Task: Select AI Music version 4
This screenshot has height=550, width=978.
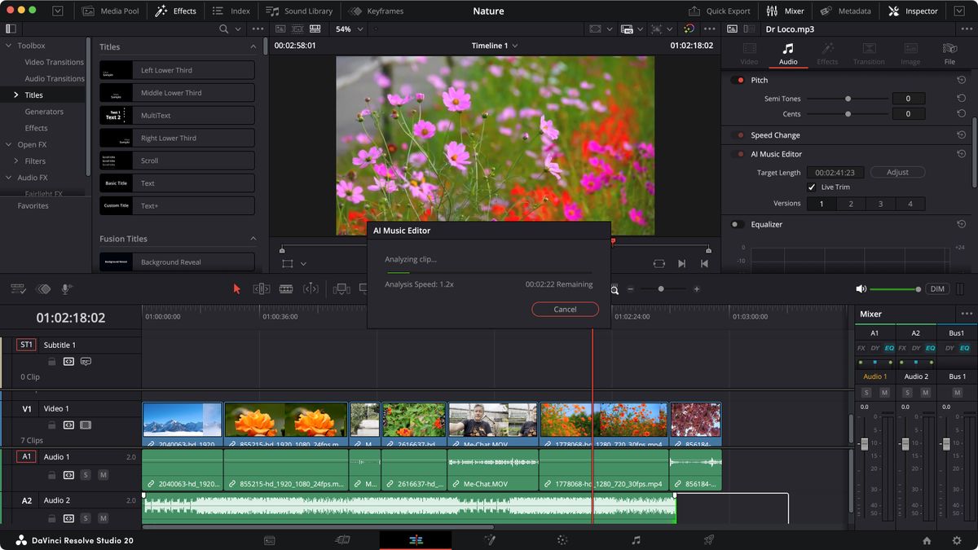Action: [910, 204]
